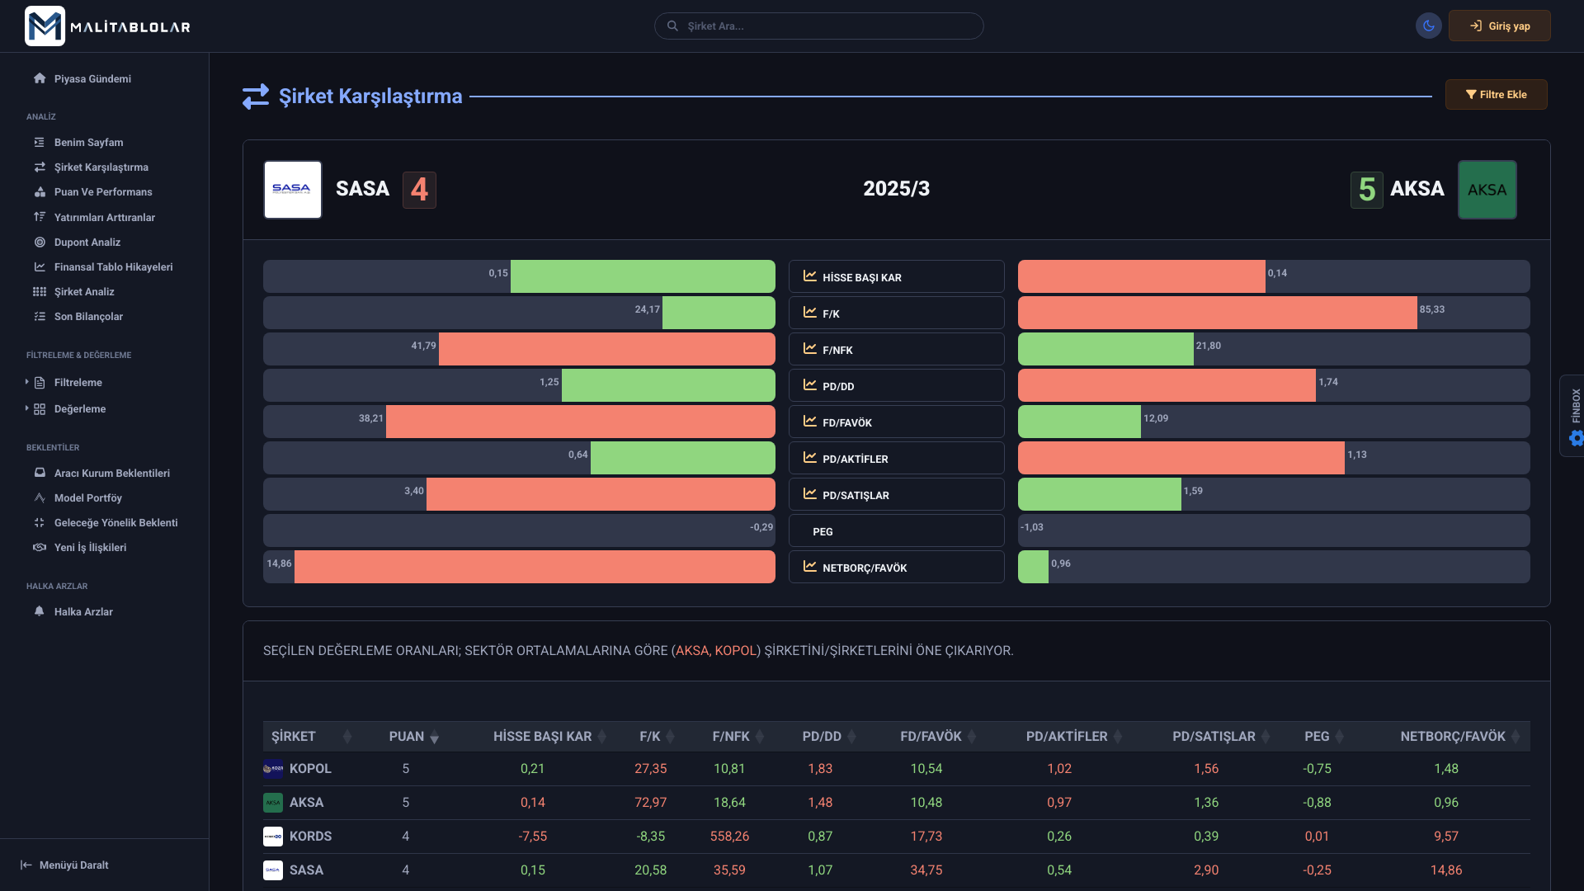Click the Halka Arzlar bell icon
Image resolution: width=1584 pixels, height=891 pixels.
coord(40,611)
